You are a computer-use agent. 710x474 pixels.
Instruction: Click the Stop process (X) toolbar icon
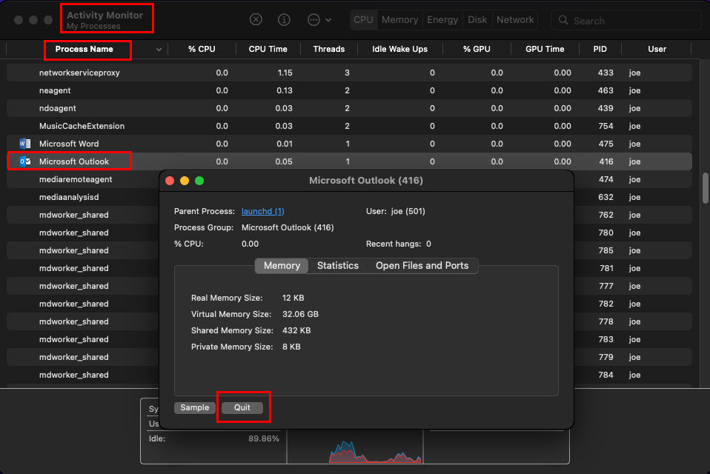point(256,19)
